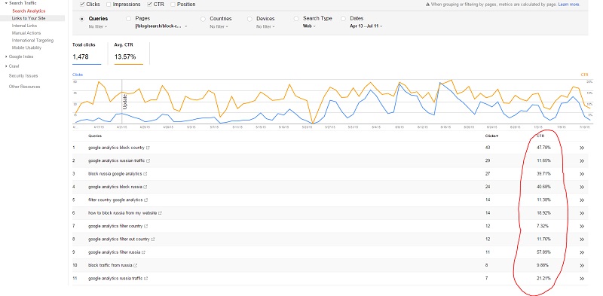603x296 pixels.
Task: Click double-arrow for 'how to block russia' row
Action: coord(582,213)
